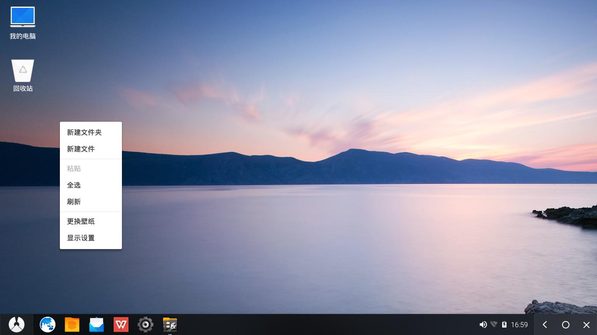Launch the globe browser from taskbar
Image resolution: width=597 pixels, height=335 pixels.
click(x=48, y=325)
